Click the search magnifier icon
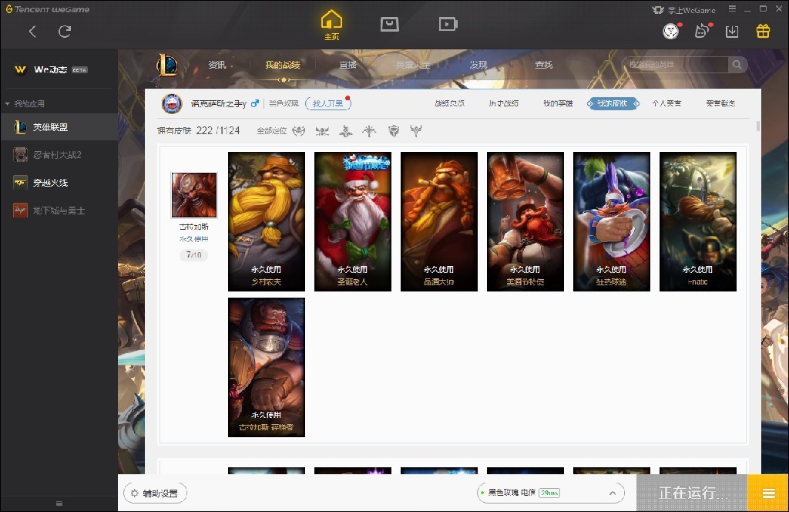Screen dimensions: 789x512 click(737, 65)
